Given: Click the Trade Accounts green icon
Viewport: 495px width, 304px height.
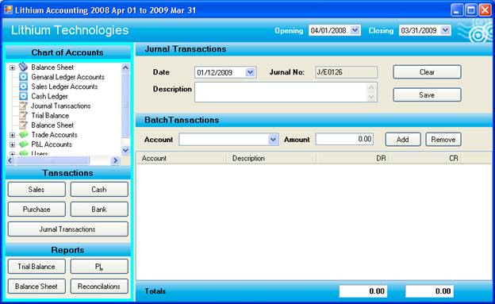Looking at the screenshot, I should tap(23, 135).
